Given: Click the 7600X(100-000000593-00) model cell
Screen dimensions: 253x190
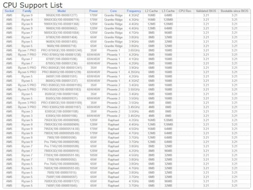Looking at the screenshot, I should point(62,168).
